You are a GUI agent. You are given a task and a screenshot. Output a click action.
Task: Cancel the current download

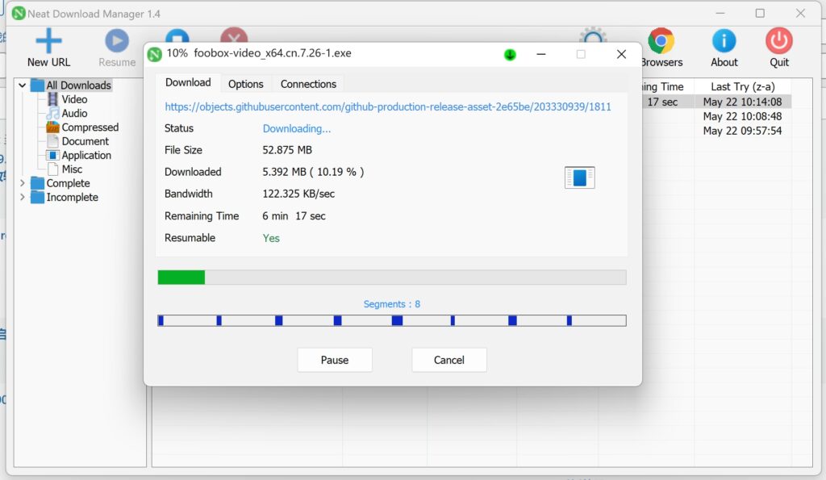tap(448, 360)
